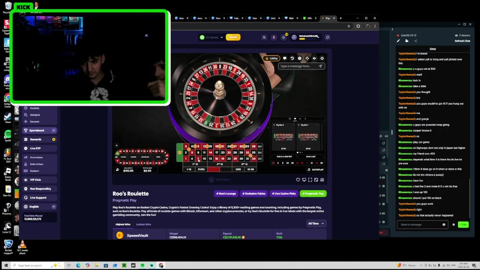Click SAVE LAST bet

click(311, 156)
